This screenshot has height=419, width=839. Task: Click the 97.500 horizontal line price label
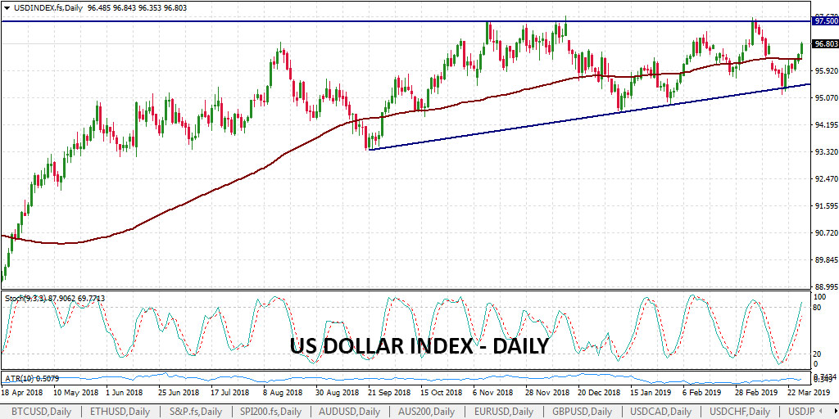pyautogui.click(x=825, y=20)
